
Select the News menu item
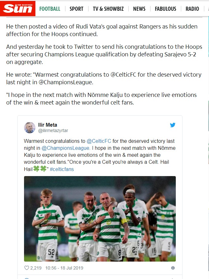(139, 9)
